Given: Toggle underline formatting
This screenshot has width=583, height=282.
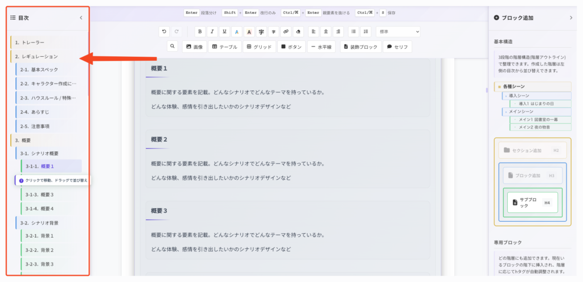Looking at the screenshot, I should coord(225,32).
